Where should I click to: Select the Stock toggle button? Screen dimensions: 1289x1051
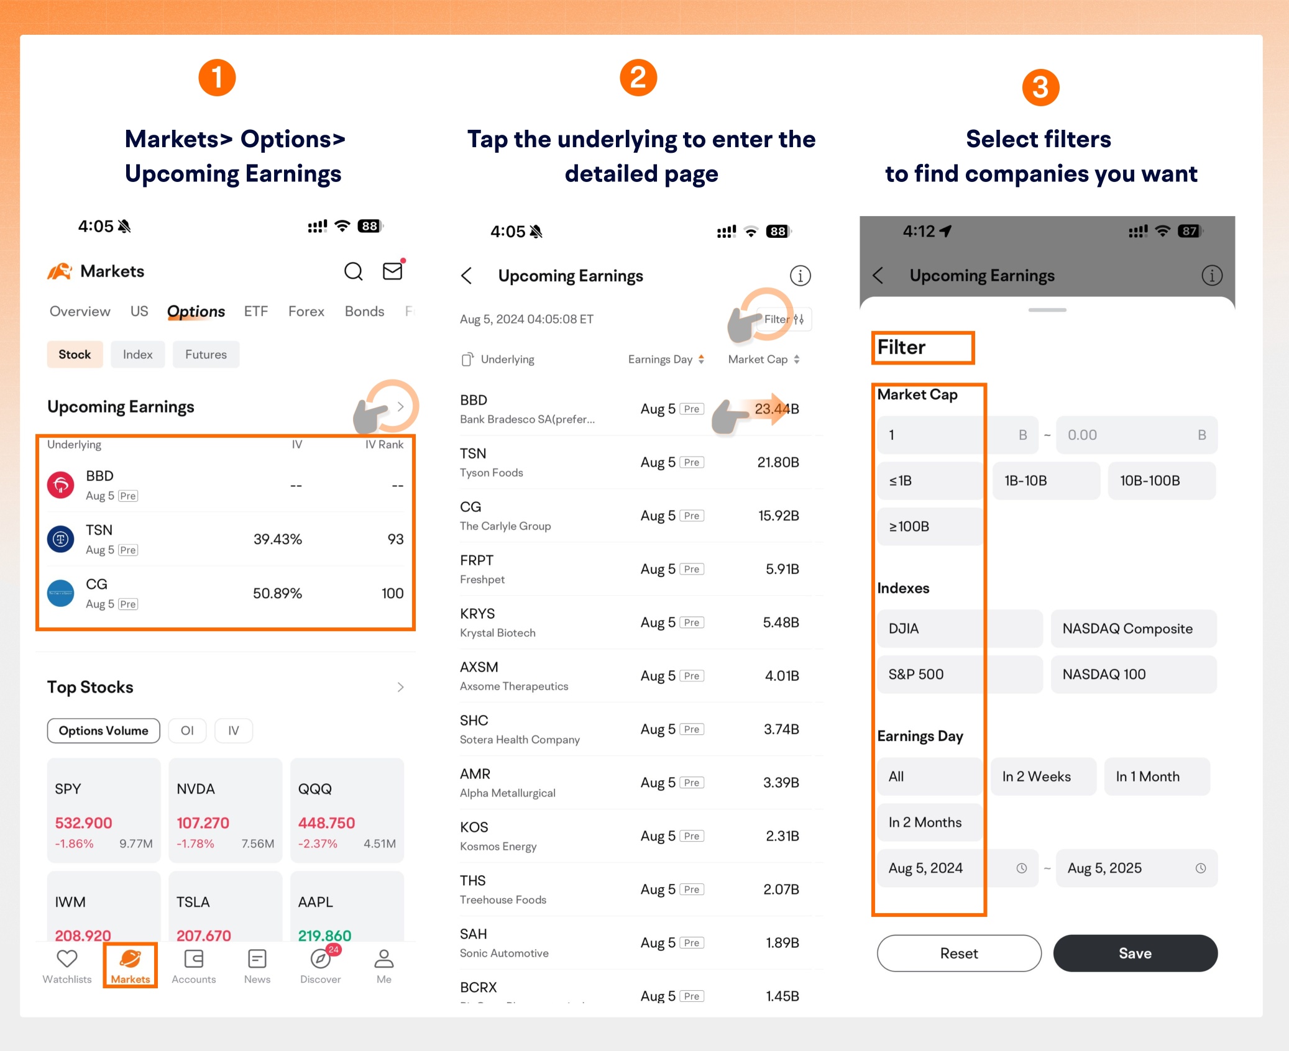(74, 354)
